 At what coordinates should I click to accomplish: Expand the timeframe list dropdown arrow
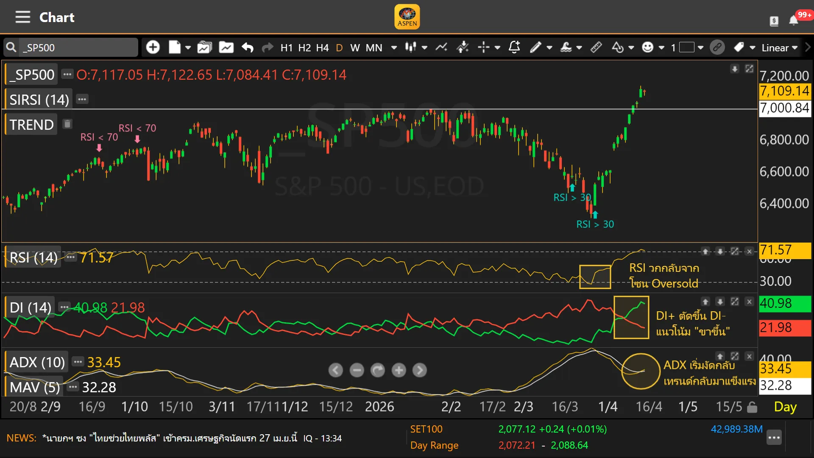pyautogui.click(x=394, y=47)
